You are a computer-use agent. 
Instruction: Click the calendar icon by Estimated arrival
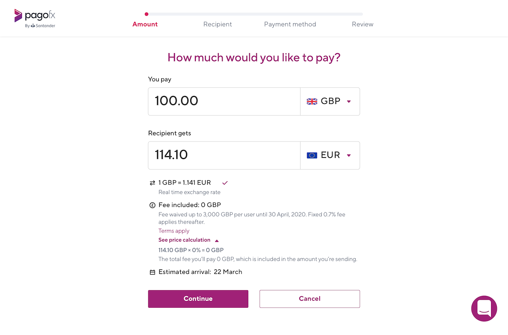point(152,273)
